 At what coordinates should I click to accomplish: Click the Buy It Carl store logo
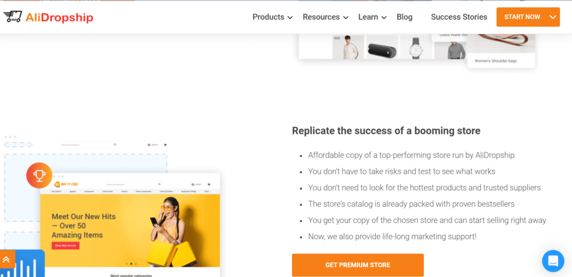[66, 184]
